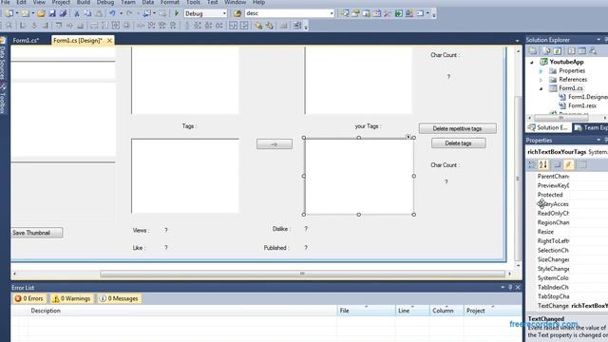Click the Bring to Front layout icon
This screenshot has height=342, width=608.
258,26
